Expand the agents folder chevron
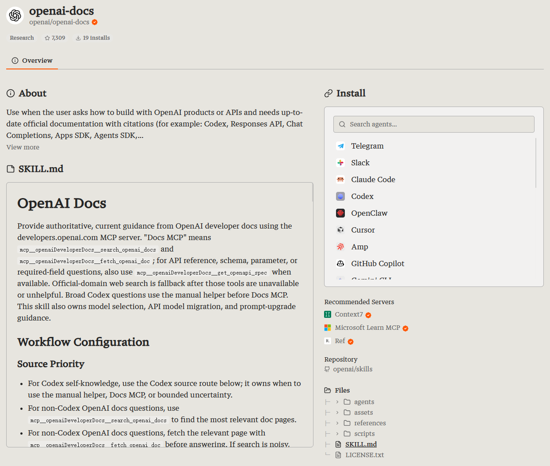Screen dimensions: 550x466 337,402
